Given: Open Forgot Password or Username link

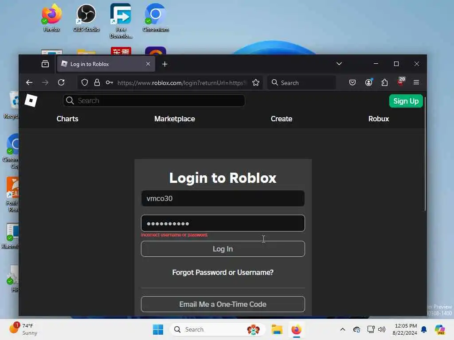Looking at the screenshot, I should click(x=223, y=272).
